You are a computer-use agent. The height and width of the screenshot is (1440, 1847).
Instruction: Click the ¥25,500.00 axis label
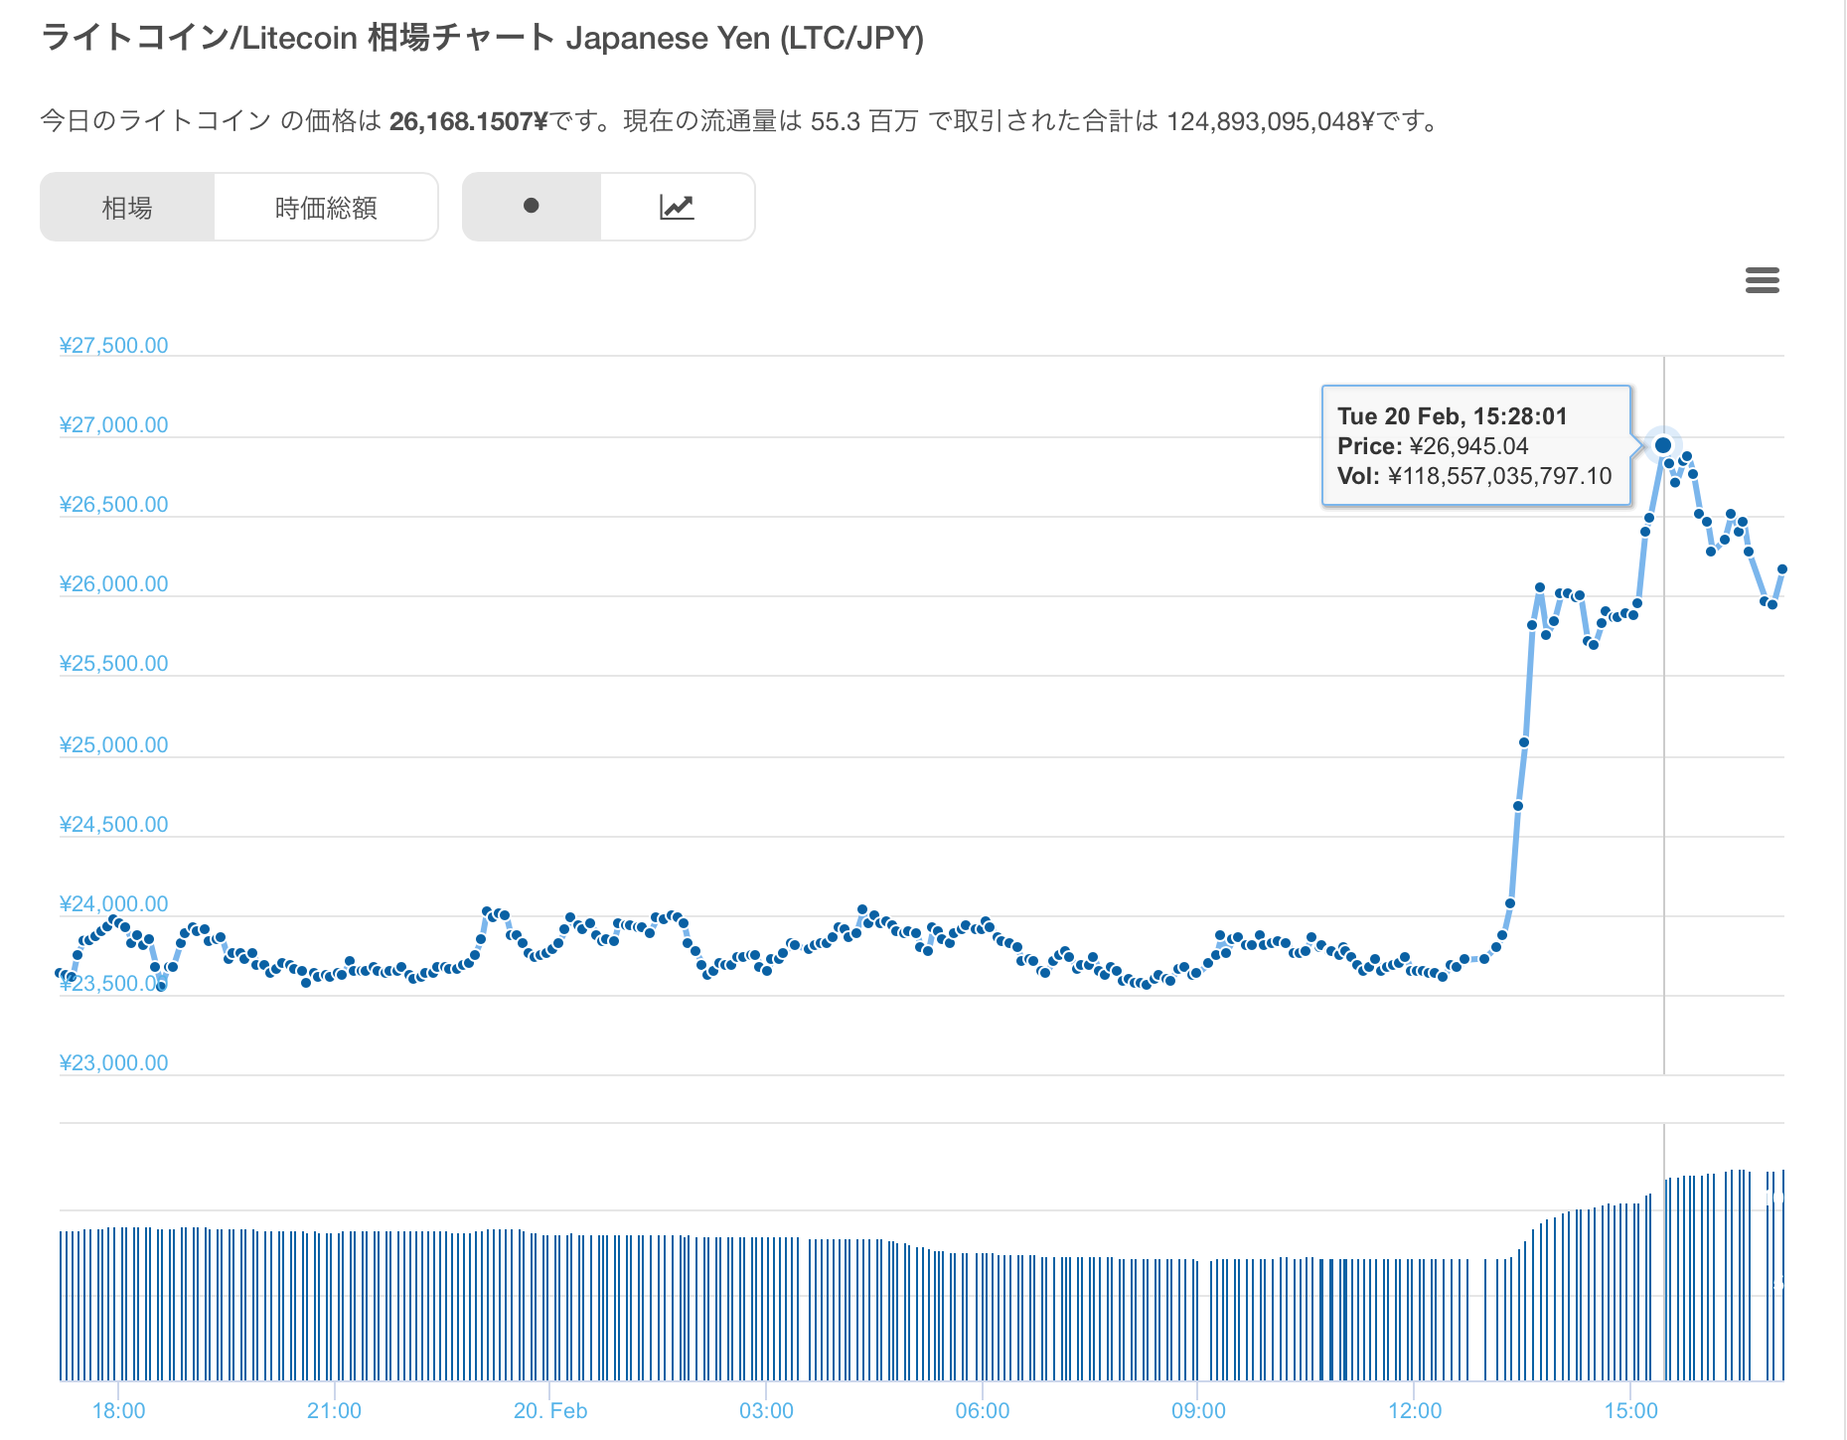tap(113, 663)
